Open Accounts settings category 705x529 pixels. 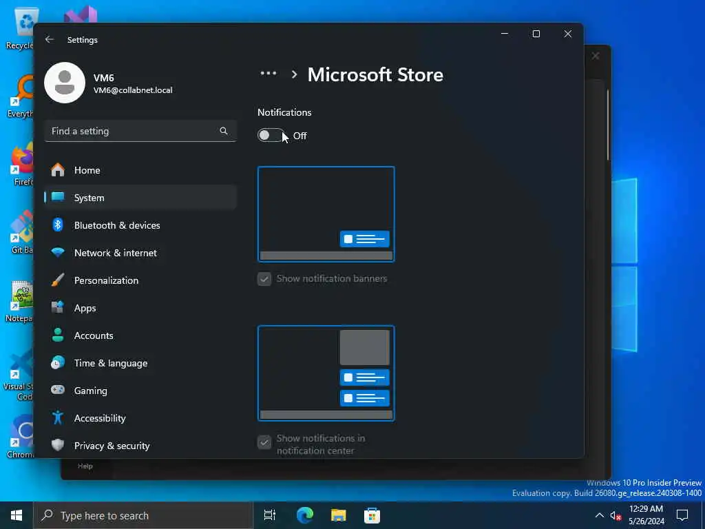click(x=140, y=335)
